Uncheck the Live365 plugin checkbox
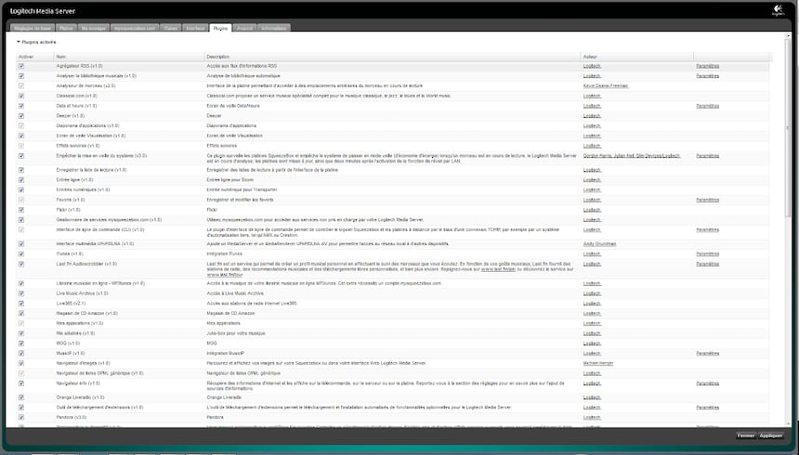Screen dimensions: 799x455 click(x=21, y=304)
